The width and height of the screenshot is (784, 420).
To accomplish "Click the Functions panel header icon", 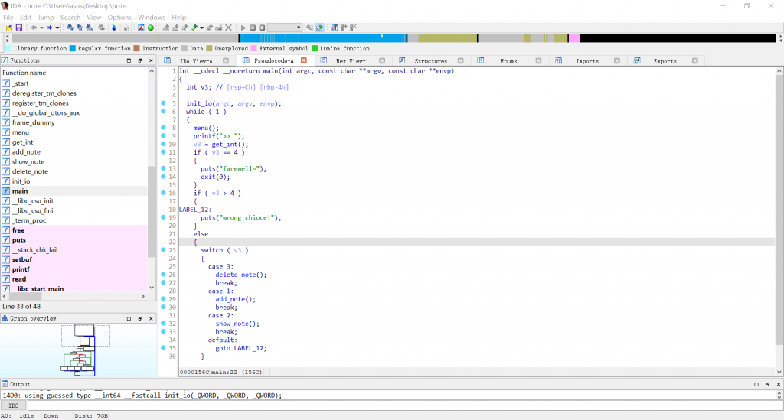I will (x=5, y=60).
